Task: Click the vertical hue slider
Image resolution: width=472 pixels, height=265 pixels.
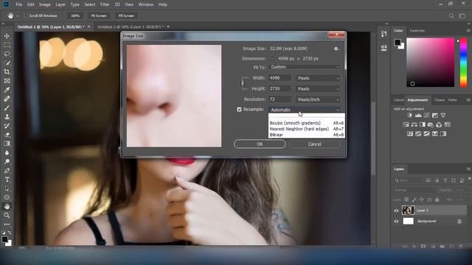Action: pyautogui.click(x=464, y=63)
